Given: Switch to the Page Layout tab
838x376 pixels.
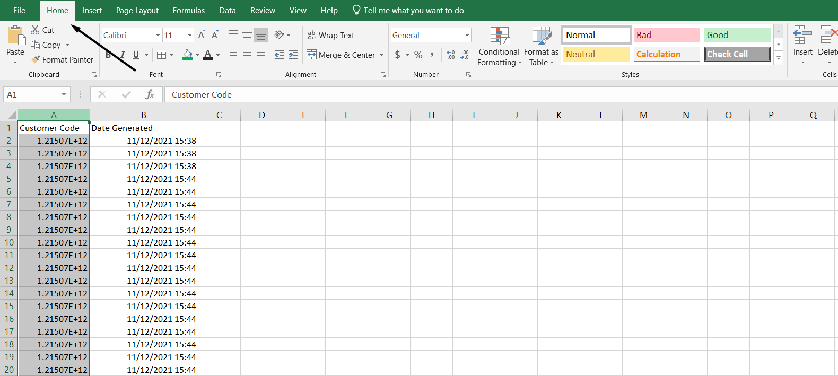Looking at the screenshot, I should tap(137, 11).
